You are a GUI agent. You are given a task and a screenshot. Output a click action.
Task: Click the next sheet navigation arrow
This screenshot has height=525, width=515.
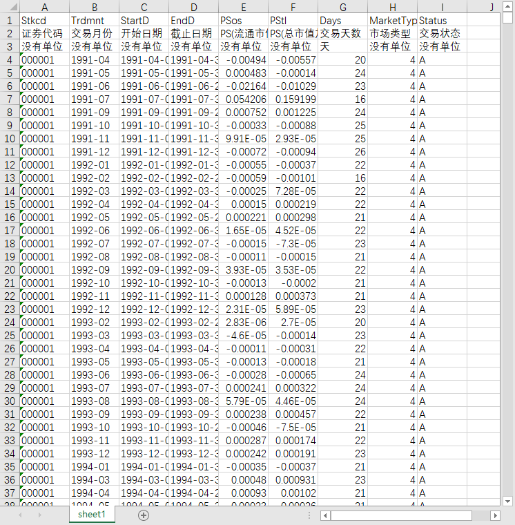point(40,515)
